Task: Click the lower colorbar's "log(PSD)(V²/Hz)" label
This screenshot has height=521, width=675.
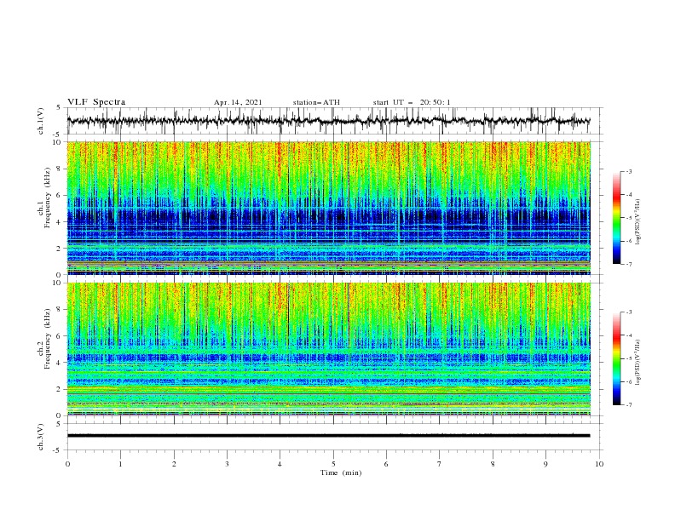Action: pyautogui.click(x=638, y=362)
